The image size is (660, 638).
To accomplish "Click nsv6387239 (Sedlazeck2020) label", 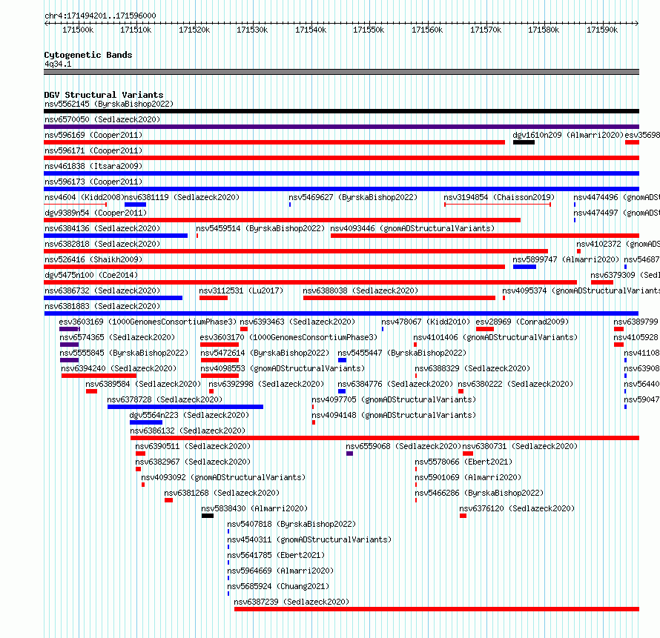I will [x=291, y=602].
